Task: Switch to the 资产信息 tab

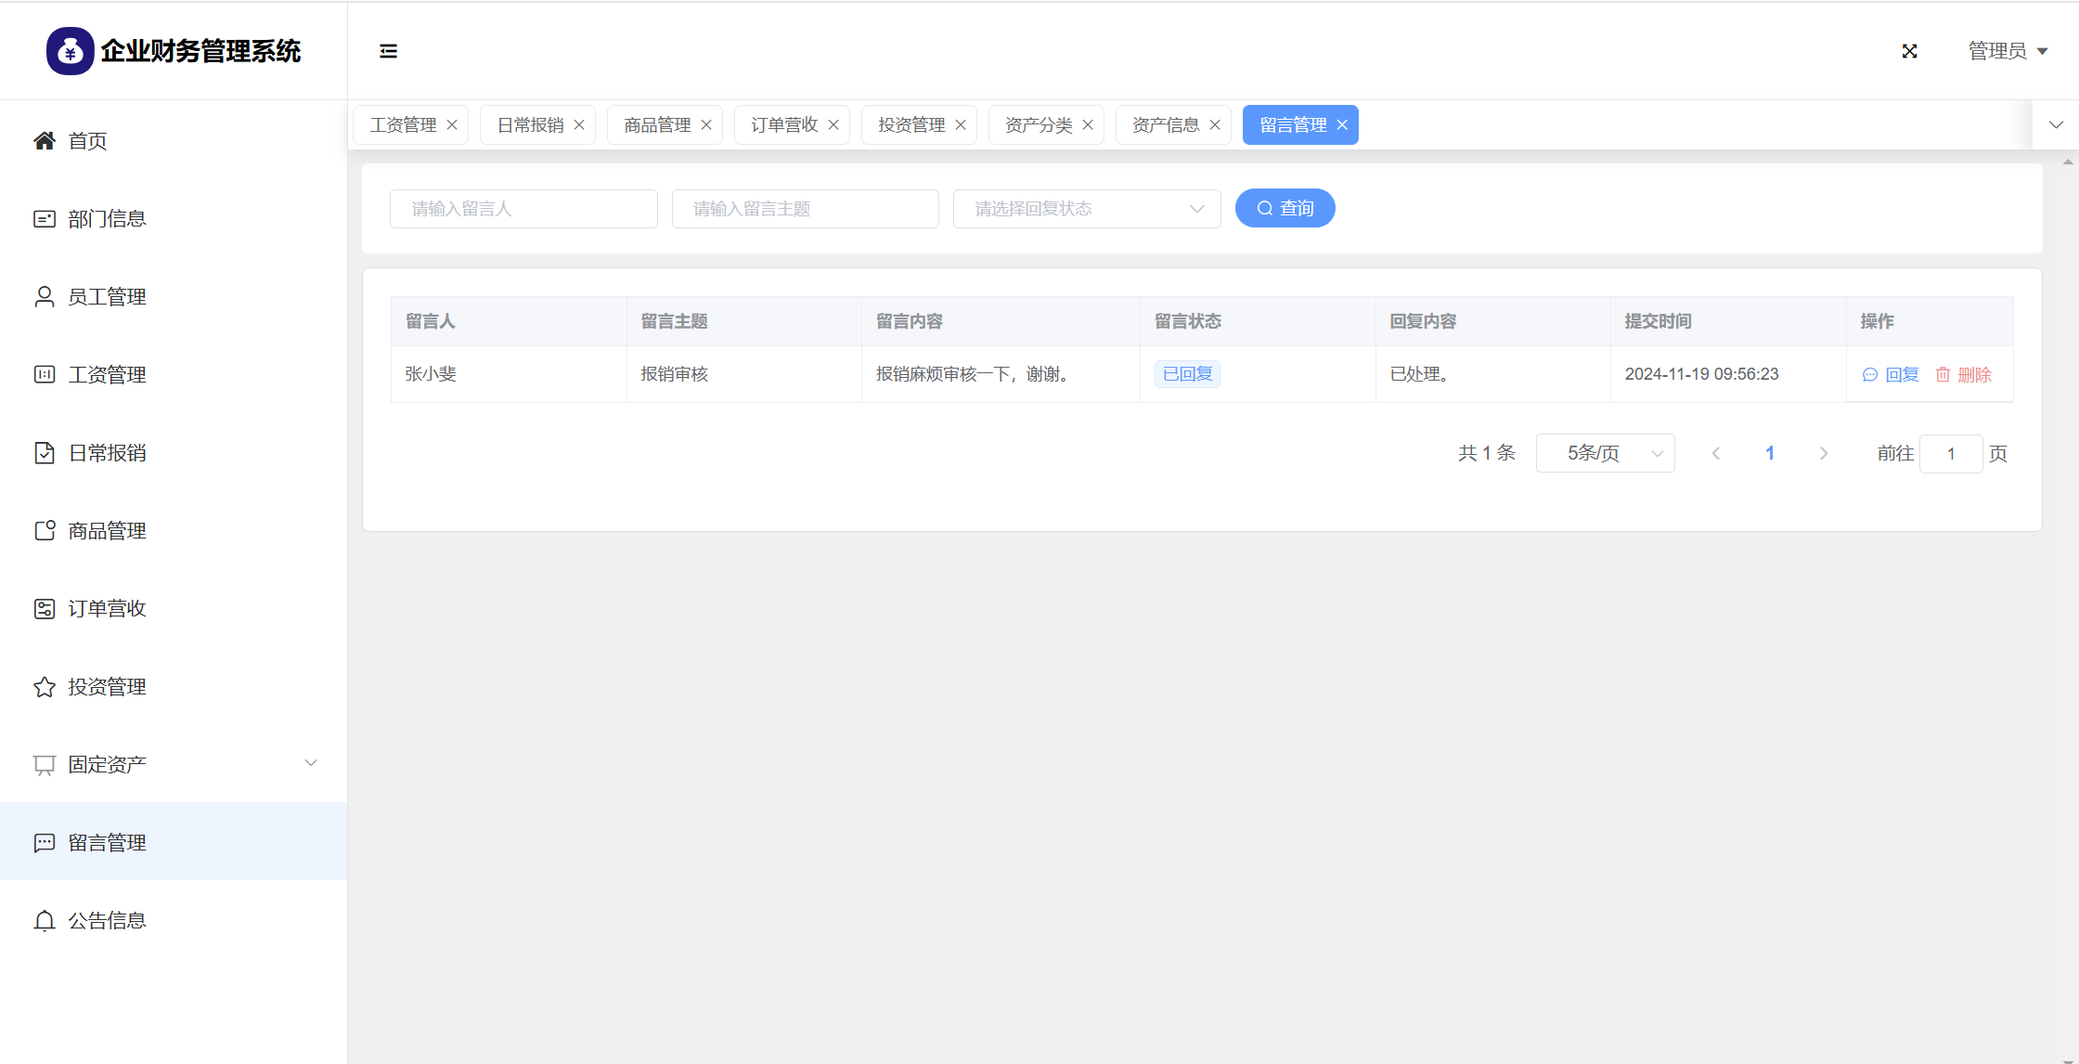Action: (x=1165, y=125)
